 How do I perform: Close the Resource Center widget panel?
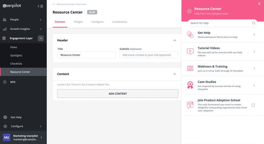[259, 4]
